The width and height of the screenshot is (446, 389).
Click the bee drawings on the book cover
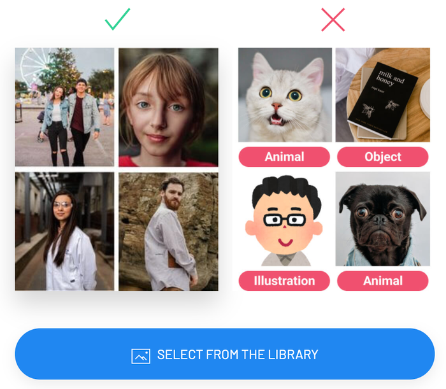380,108
